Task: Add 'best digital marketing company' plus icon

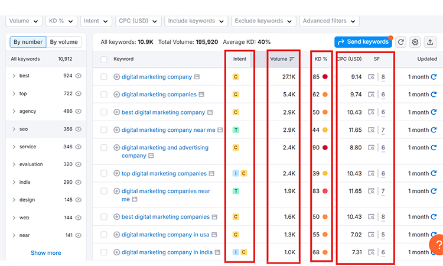Action: (117, 112)
